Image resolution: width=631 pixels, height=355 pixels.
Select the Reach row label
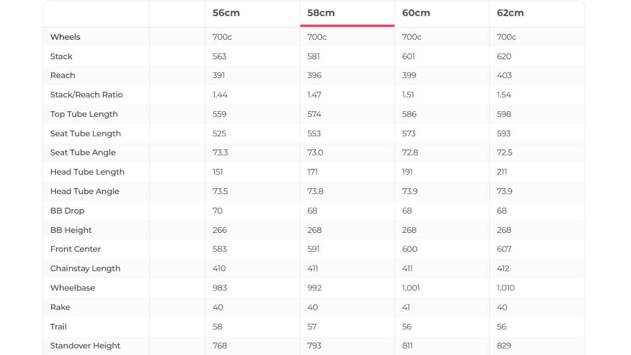point(62,75)
